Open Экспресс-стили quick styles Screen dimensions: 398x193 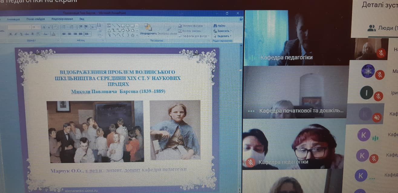(168, 30)
